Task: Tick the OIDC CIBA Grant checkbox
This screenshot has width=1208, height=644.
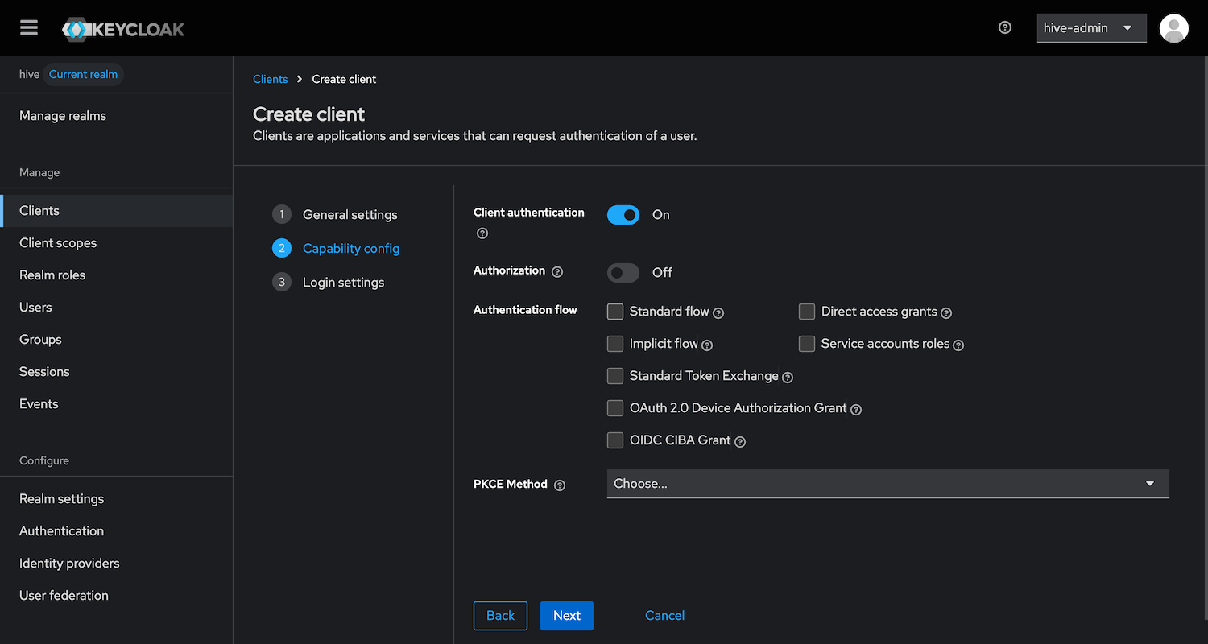Action: (x=615, y=440)
